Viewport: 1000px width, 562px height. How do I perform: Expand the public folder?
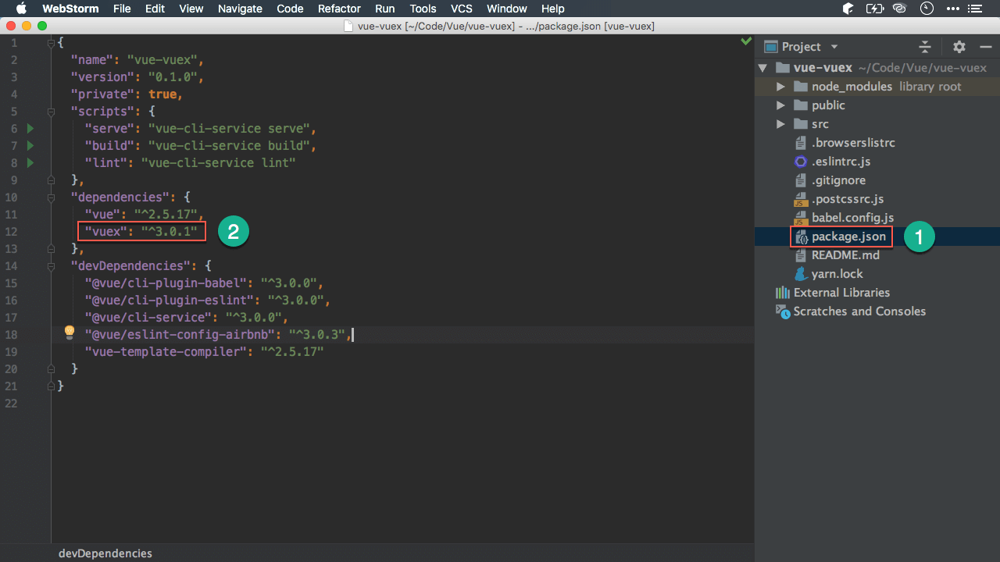tap(780, 105)
